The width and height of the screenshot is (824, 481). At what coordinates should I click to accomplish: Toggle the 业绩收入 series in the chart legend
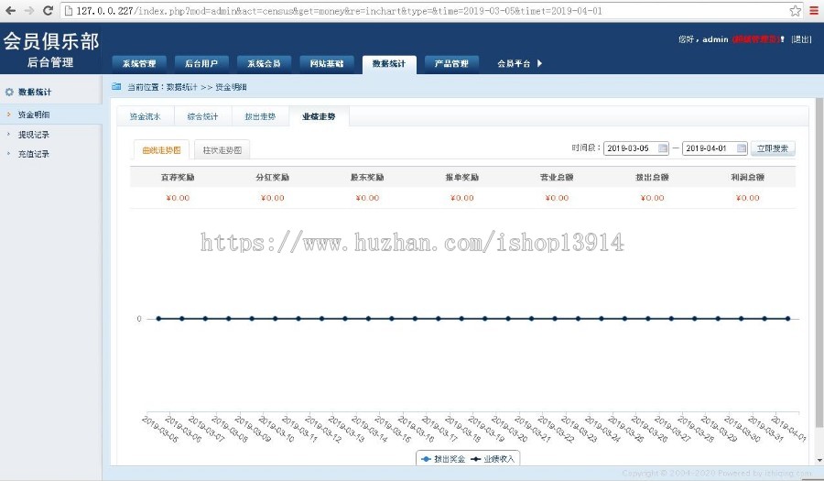(493, 459)
